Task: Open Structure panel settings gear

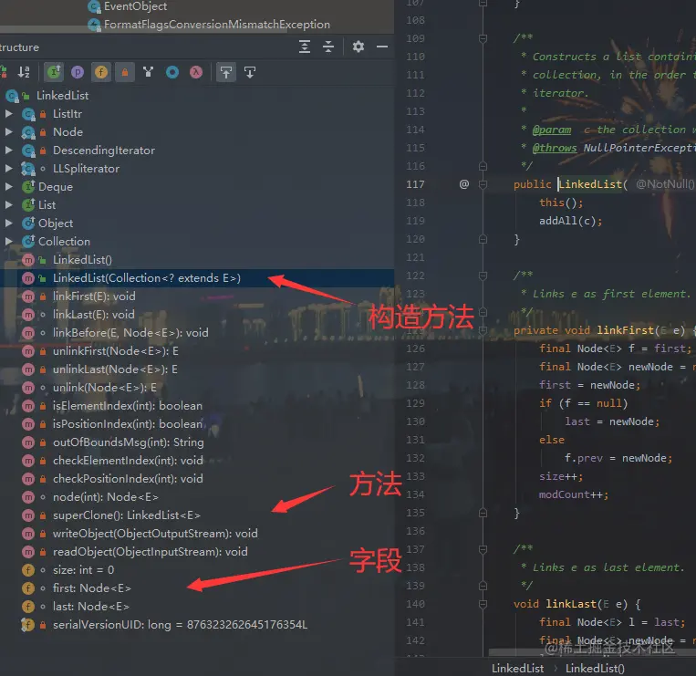Action: point(358,47)
